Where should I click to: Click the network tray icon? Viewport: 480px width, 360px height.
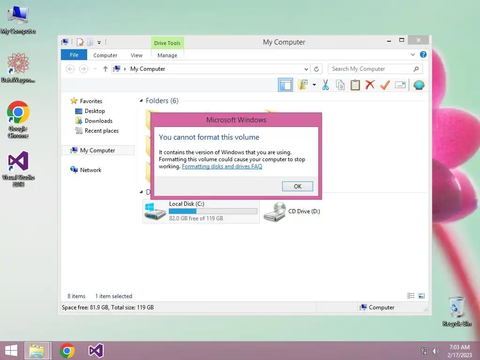425,351
